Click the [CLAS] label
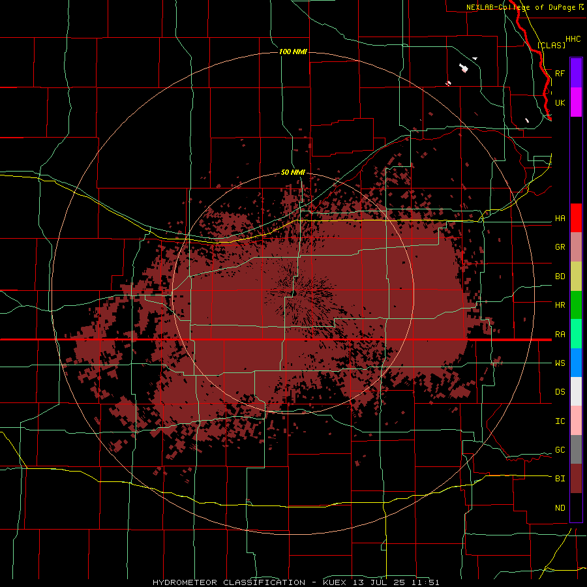 coord(551,45)
